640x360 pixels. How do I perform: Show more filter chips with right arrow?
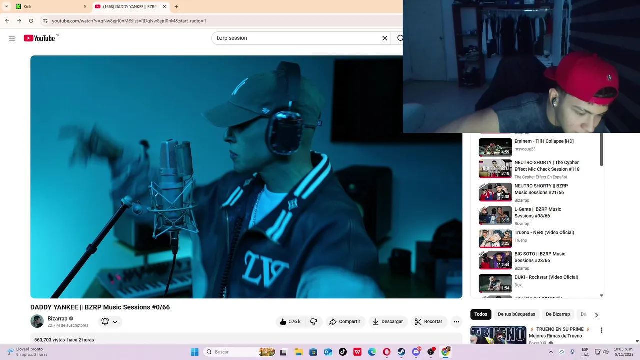(x=596, y=315)
